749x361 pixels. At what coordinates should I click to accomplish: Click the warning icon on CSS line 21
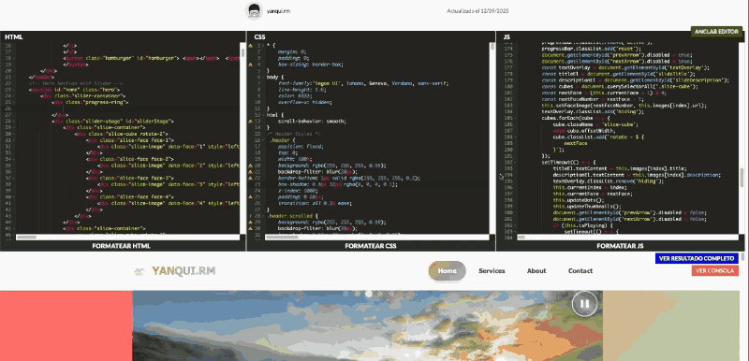[x=250, y=172]
